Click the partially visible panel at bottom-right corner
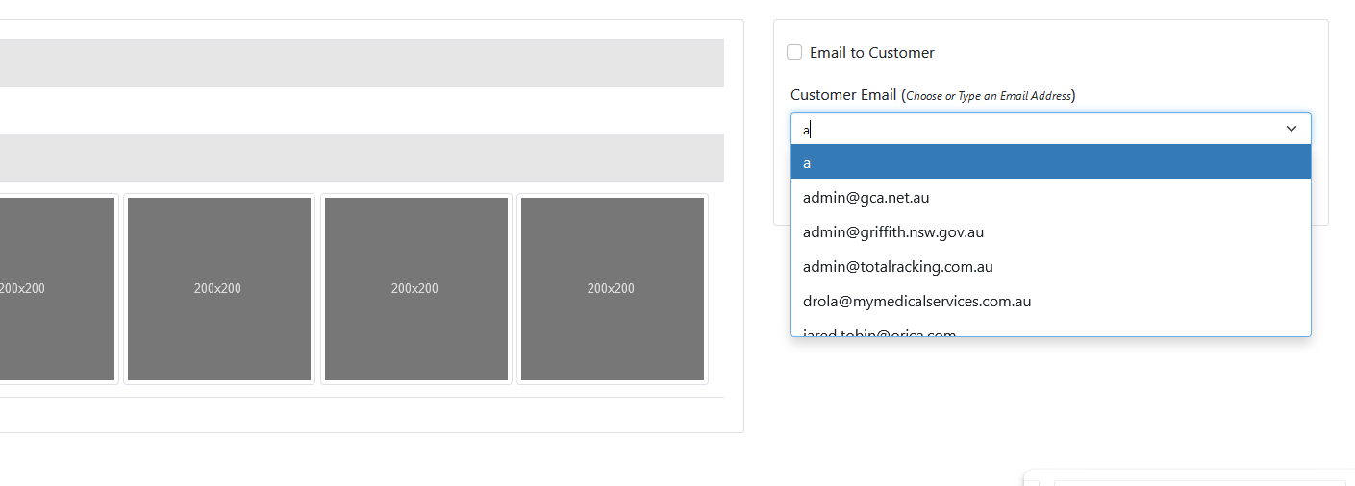Viewport: 1355px width, 486px height. pos(1192,479)
